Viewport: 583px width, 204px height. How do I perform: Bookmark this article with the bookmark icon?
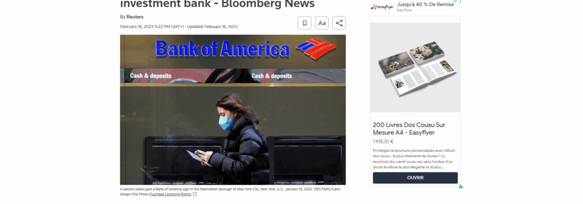304,23
